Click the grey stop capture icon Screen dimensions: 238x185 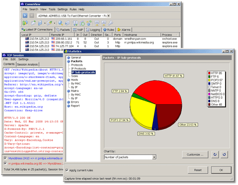tap(32, 16)
